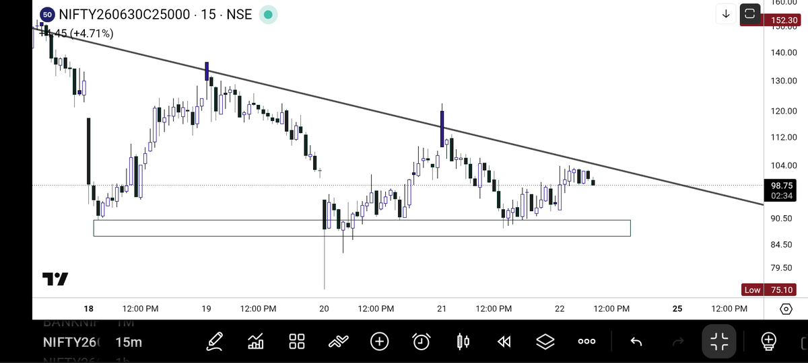Select the date label 19 on time axis
This screenshot has width=808, height=363.
[207, 309]
